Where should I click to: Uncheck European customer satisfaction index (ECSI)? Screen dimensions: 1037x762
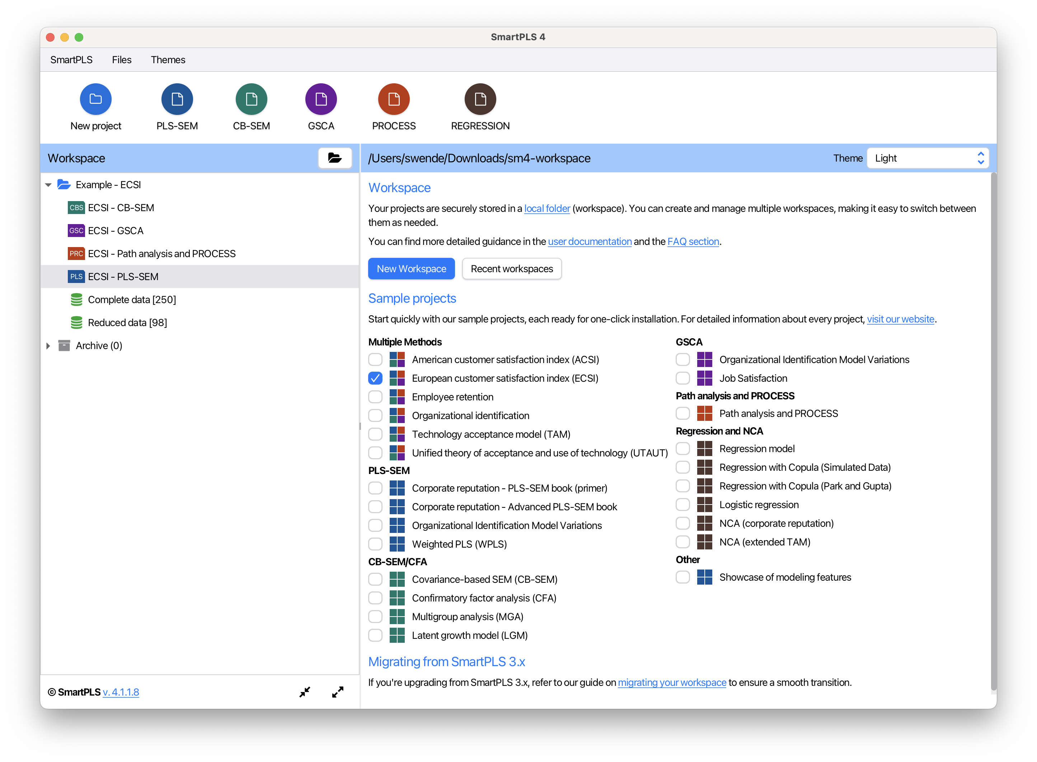click(x=375, y=378)
